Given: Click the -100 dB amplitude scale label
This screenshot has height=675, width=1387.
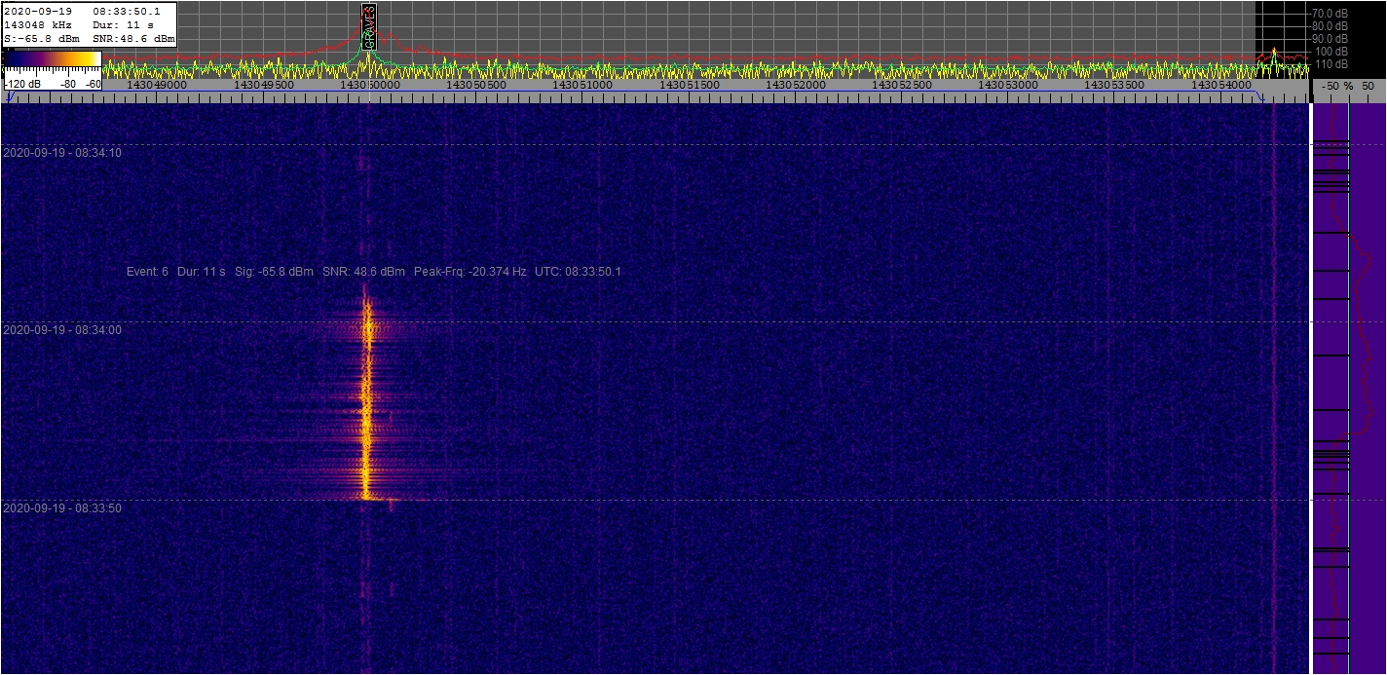Looking at the screenshot, I should coord(1331,51).
